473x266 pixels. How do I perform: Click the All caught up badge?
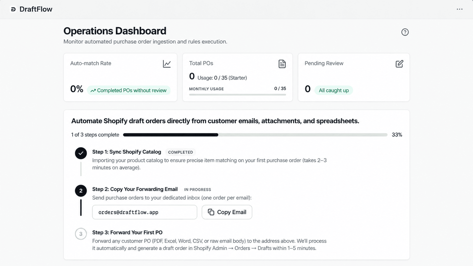[334, 90]
